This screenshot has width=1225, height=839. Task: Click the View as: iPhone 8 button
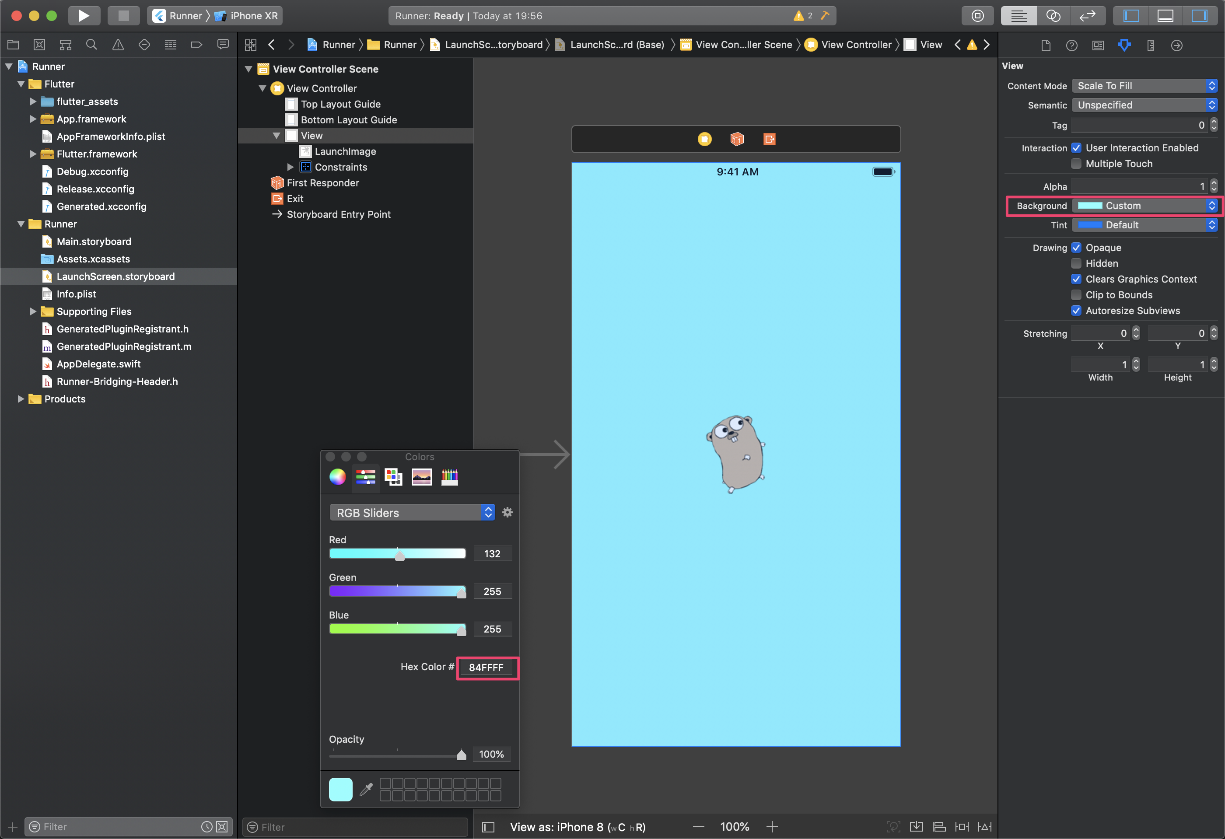[577, 827]
